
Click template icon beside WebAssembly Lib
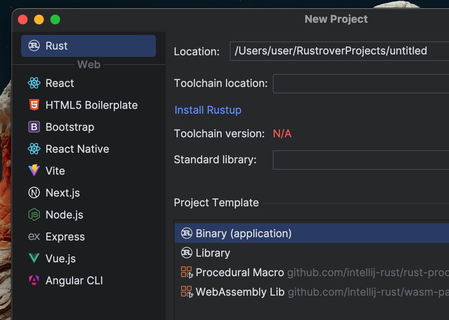187,292
